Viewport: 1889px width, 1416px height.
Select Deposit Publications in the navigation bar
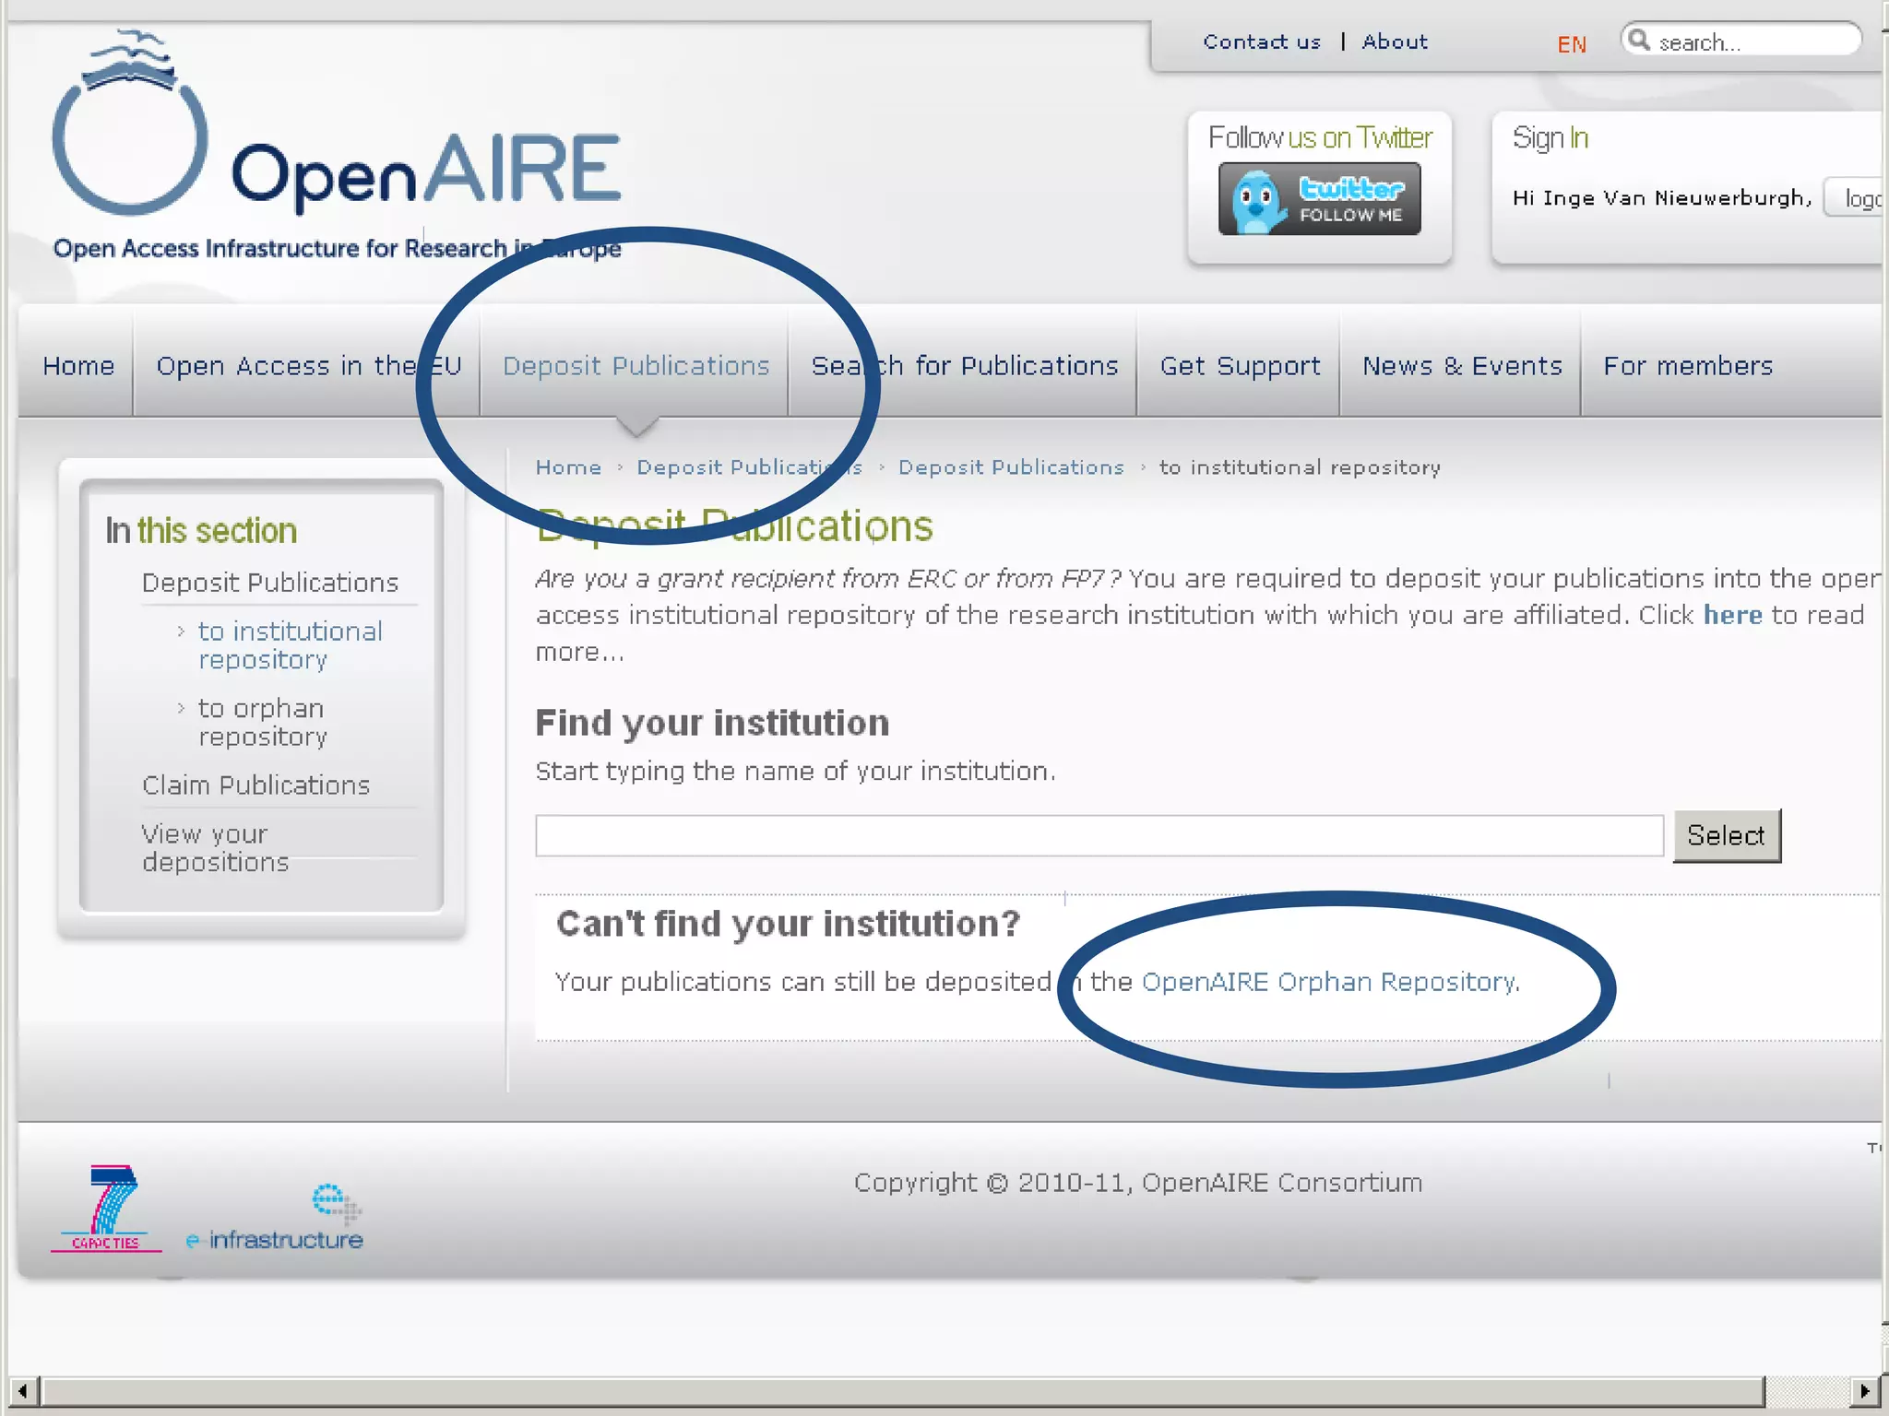coord(636,366)
